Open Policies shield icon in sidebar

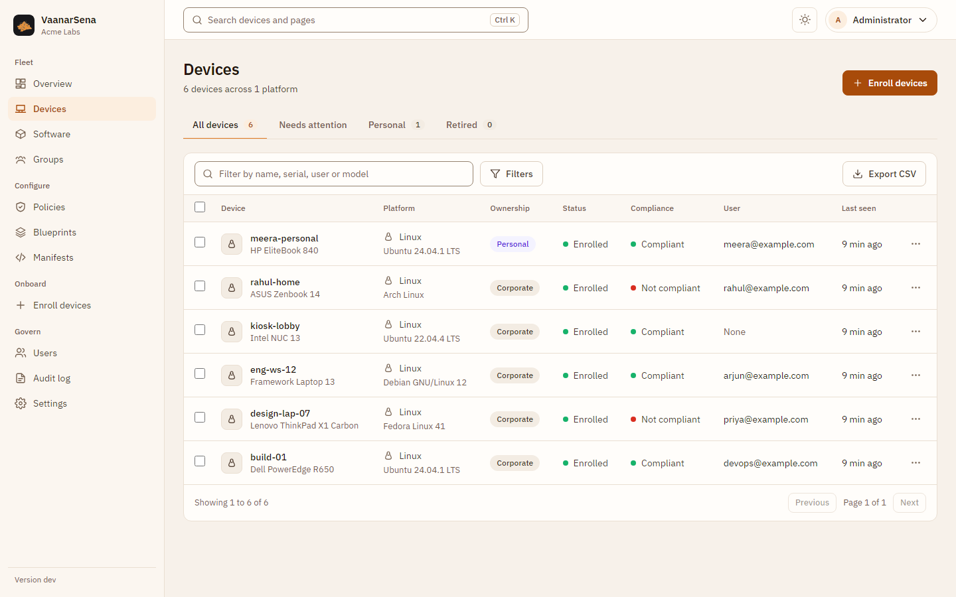[21, 207]
